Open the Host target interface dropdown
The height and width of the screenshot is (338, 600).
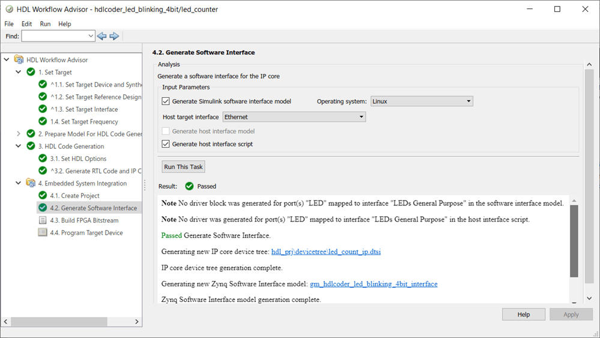point(294,117)
